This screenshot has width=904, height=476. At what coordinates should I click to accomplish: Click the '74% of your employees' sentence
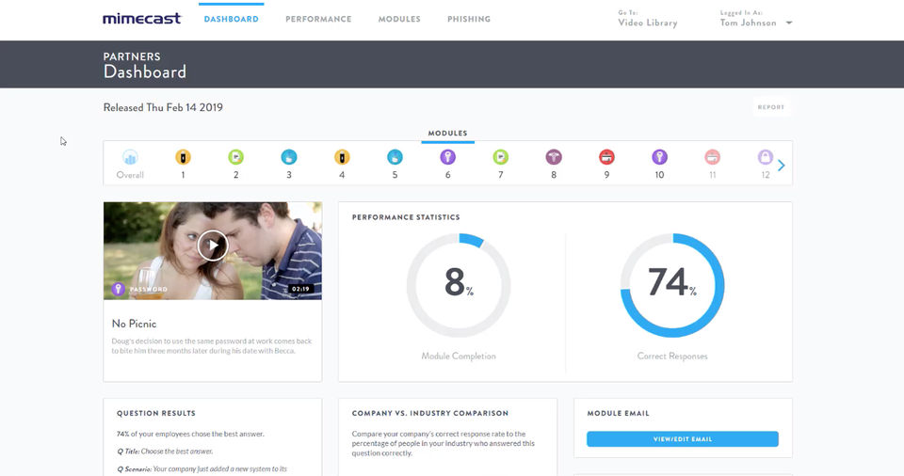tap(190, 434)
